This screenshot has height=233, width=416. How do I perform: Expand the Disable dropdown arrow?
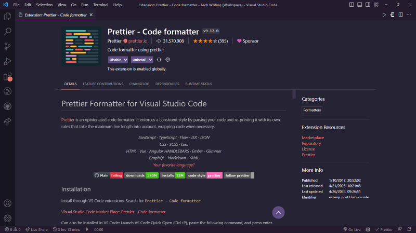(125, 60)
